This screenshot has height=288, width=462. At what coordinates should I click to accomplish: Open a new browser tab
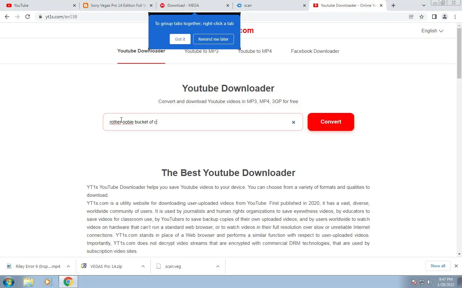[393, 5]
